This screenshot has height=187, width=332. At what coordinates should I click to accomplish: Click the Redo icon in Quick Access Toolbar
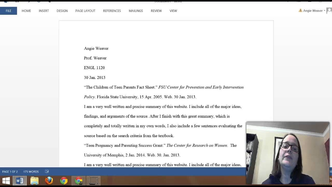(x=38, y=2)
